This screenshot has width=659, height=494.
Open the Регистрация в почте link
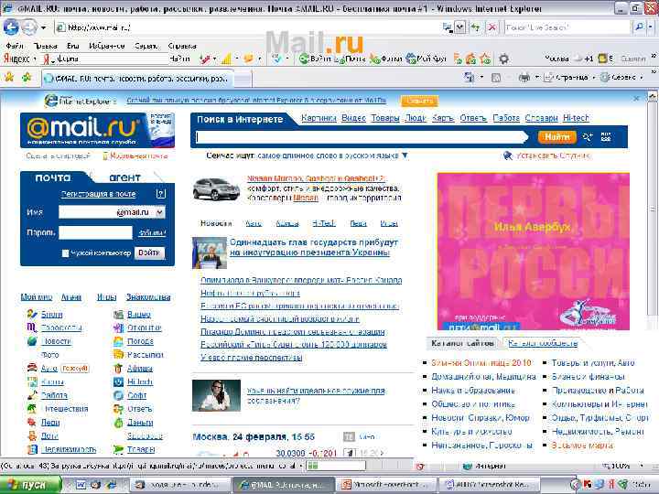(x=98, y=194)
